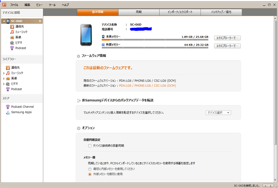Open library Podcast icon
This screenshot has width=278, height=188.
tap(8, 89)
